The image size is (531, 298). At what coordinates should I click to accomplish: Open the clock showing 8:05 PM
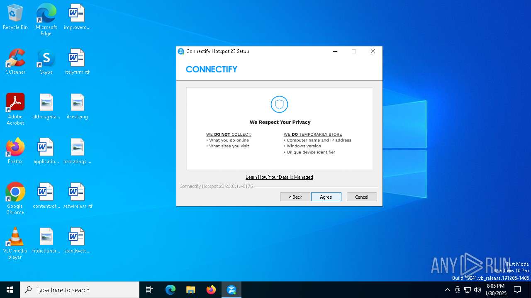[496, 290]
